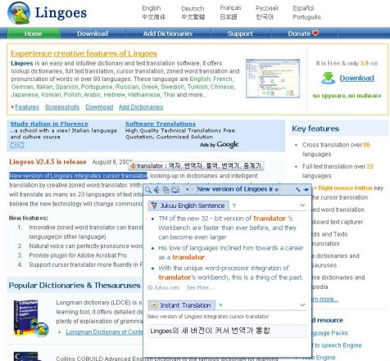Switch site language to 日本語
This screenshot has width=390, height=361.
[229, 17]
